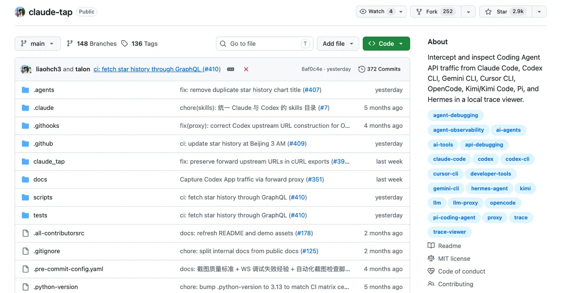
Task: Open the latest commit message link
Action: coord(157,69)
